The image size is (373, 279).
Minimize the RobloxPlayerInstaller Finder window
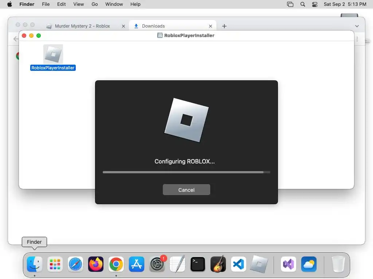31,36
